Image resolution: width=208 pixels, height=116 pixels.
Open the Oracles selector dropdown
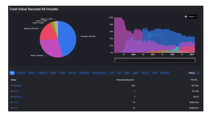(191, 17)
